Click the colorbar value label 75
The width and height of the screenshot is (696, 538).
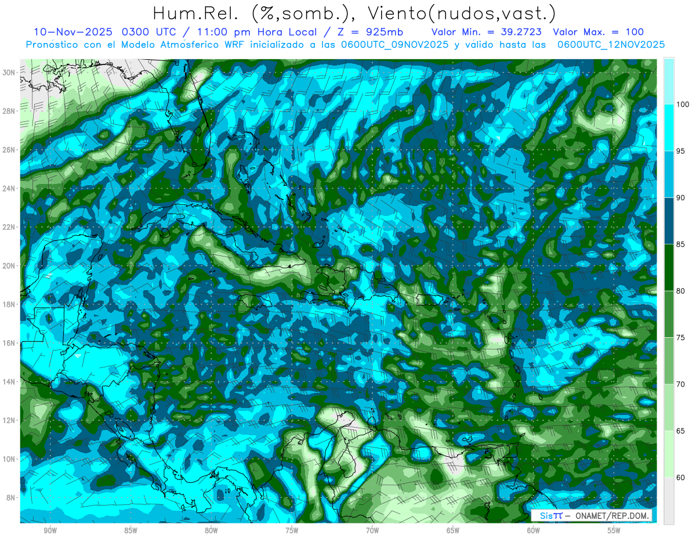click(x=681, y=338)
